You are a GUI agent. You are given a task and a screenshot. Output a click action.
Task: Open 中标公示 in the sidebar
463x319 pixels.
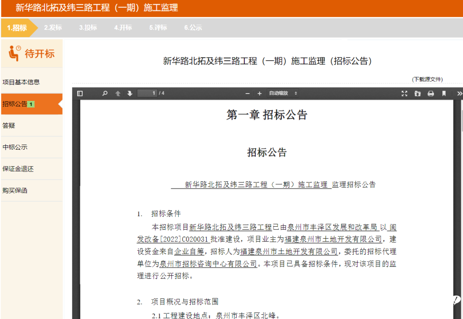[15, 147]
